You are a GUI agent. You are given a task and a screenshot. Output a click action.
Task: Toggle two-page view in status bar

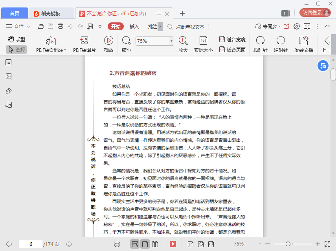click(155, 244)
